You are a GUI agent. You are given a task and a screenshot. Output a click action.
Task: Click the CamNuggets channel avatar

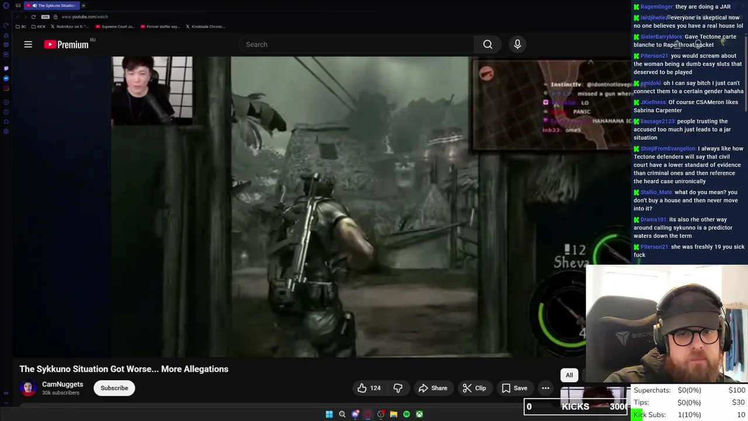pos(28,388)
